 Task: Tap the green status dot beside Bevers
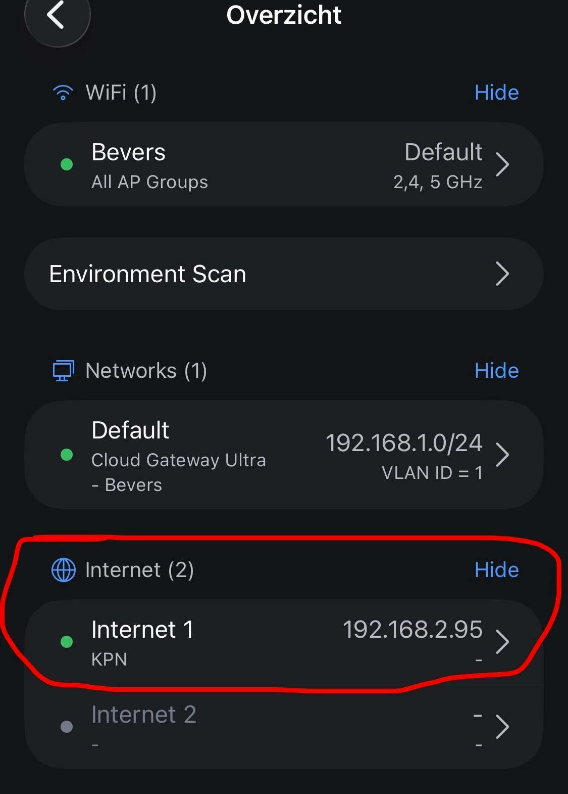(x=67, y=164)
